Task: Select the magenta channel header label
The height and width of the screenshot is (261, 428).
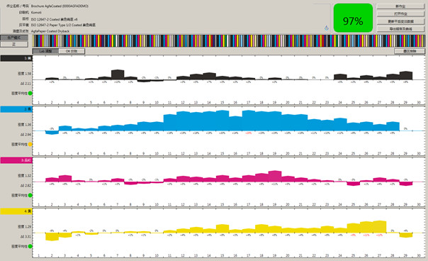Action: pyautogui.click(x=16, y=160)
